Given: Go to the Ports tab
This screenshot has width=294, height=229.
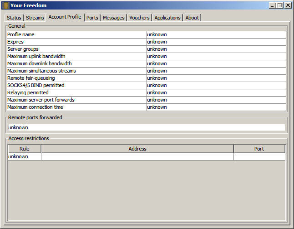Looking at the screenshot, I should (x=92, y=18).
